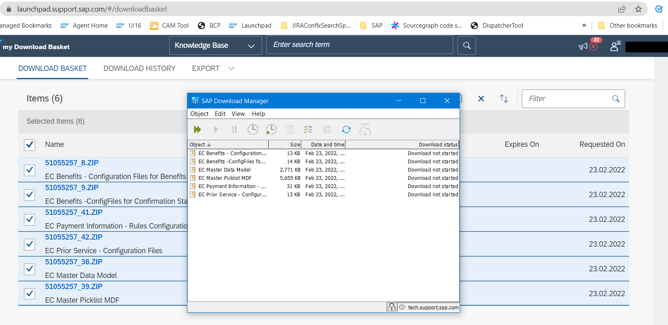Uncheck the 51055257_8.ZIP checkbox
Screen dimensions: 668x325
(30, 170)
